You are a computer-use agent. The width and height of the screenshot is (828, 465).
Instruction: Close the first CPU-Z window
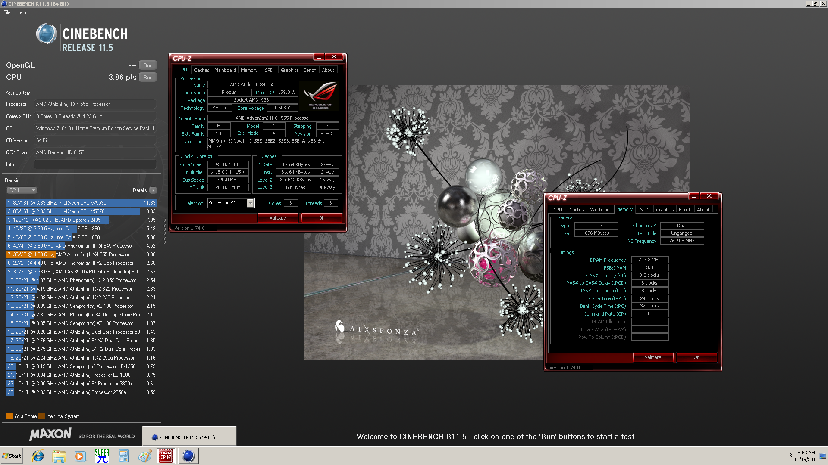[x=334, y=57]
